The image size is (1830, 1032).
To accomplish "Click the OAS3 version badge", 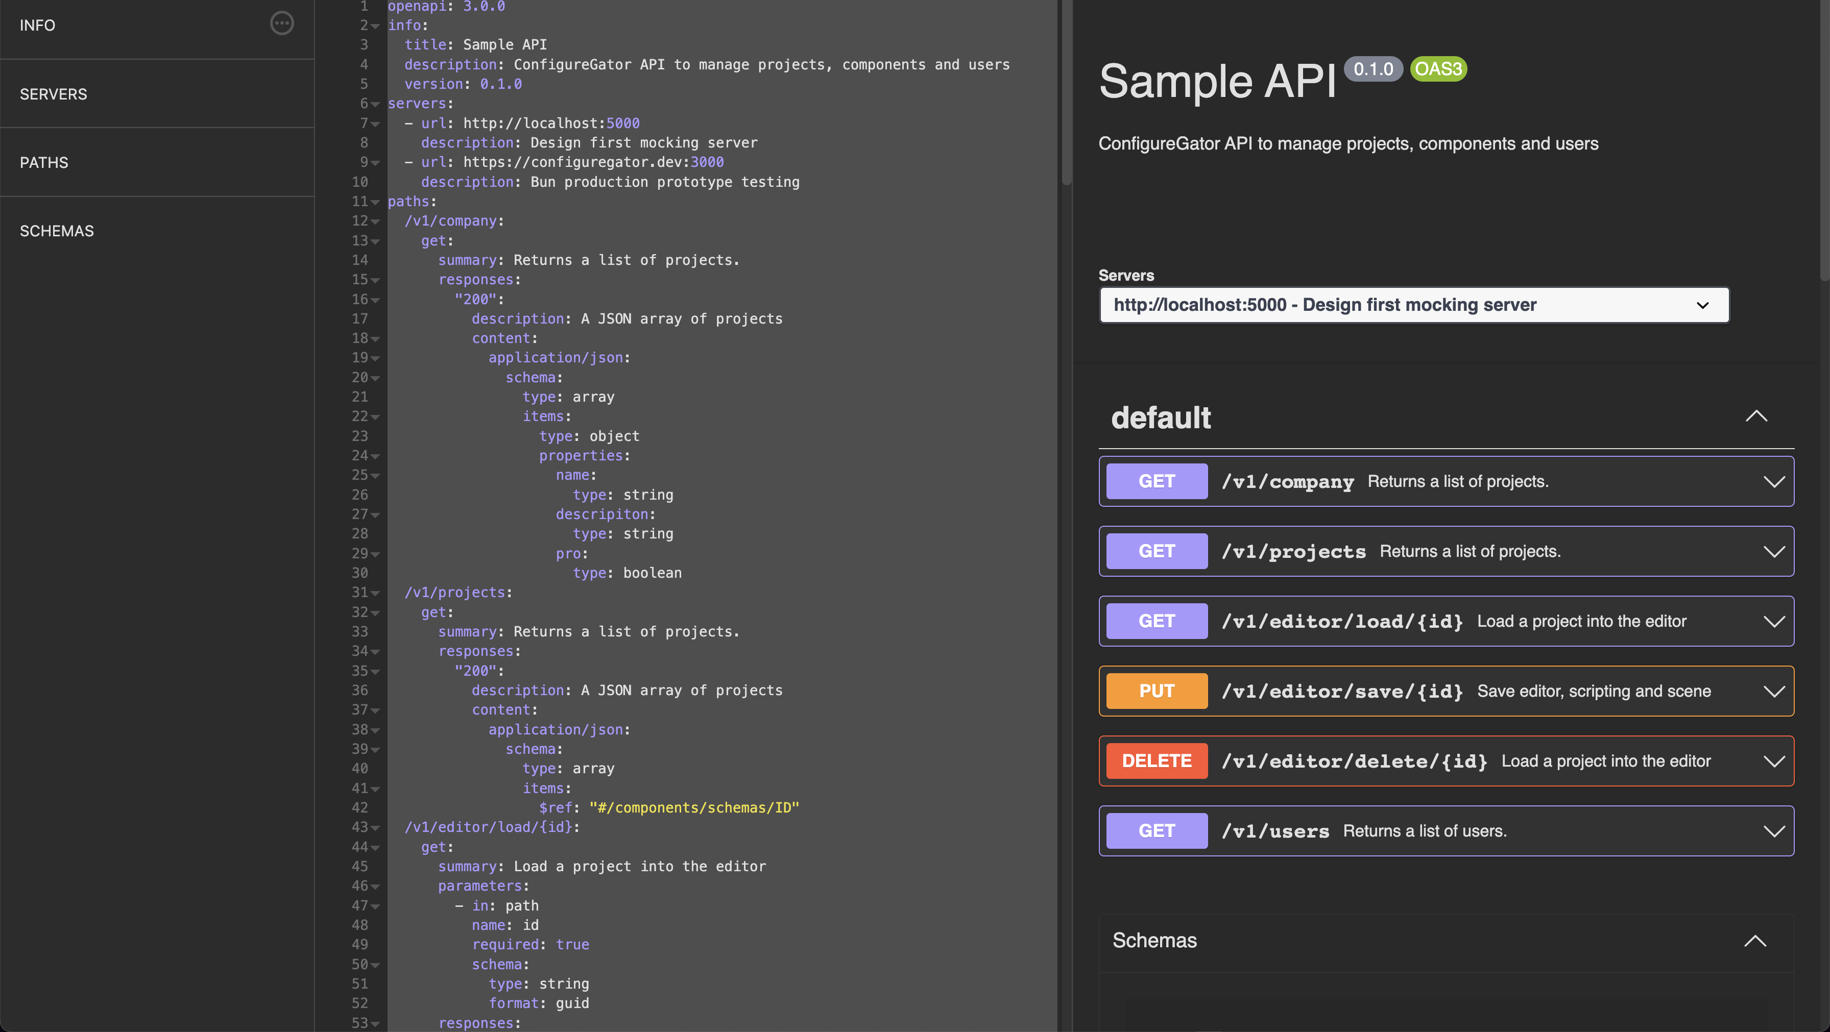I will click(x=1438, y=69).
